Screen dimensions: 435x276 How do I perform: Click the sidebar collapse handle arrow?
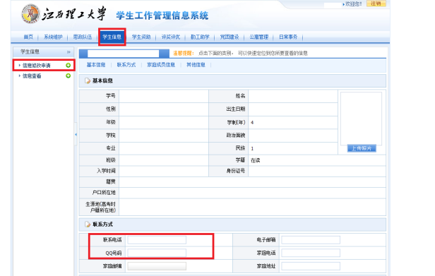(76, 134)
